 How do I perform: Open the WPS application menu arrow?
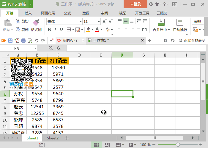pos(31,4)
